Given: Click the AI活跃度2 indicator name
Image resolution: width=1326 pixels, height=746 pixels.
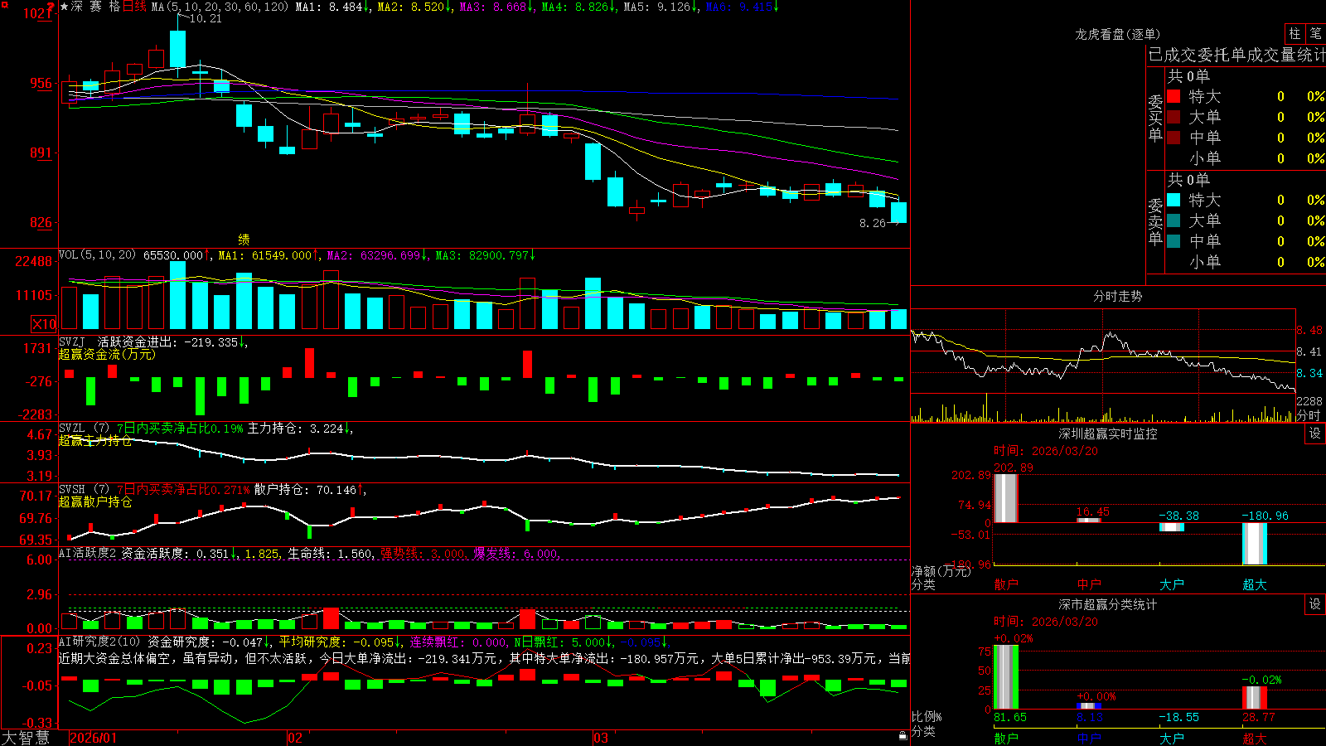Looking at the screenshot, I should coord(88,553).
